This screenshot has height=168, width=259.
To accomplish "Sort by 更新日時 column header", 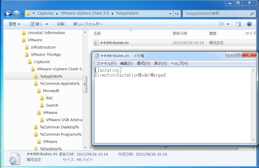I will pos(180,34).
